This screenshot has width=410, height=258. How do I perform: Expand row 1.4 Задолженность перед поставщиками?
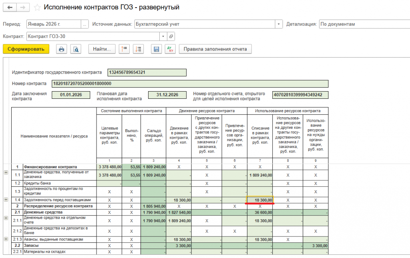(6, 200)
